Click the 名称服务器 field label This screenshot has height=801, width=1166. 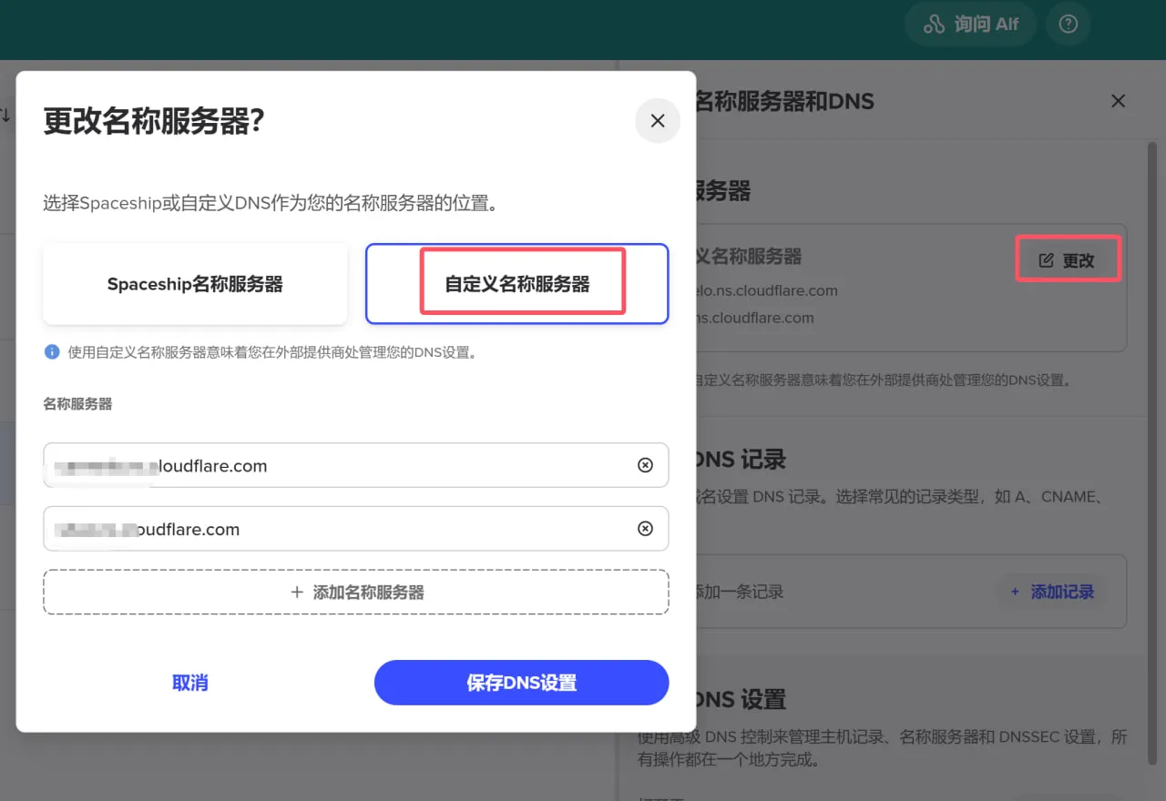coord(77,403)
